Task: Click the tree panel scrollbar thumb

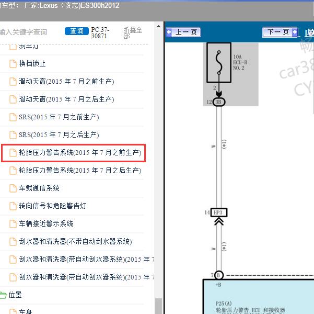Action: coord(159,306)
